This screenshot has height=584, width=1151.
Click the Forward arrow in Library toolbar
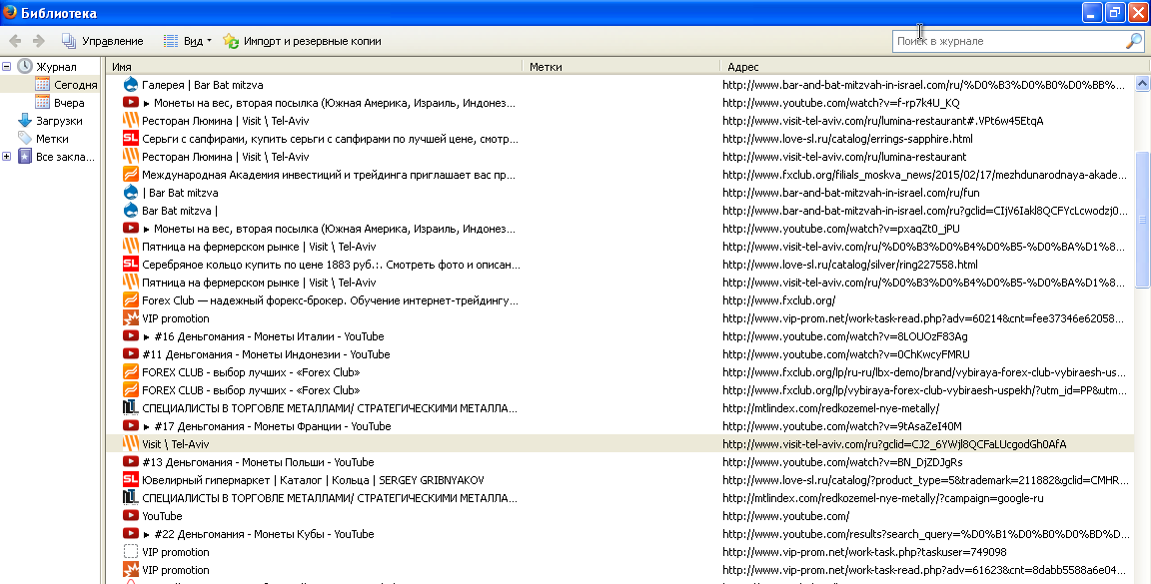[x=39, y=41]
